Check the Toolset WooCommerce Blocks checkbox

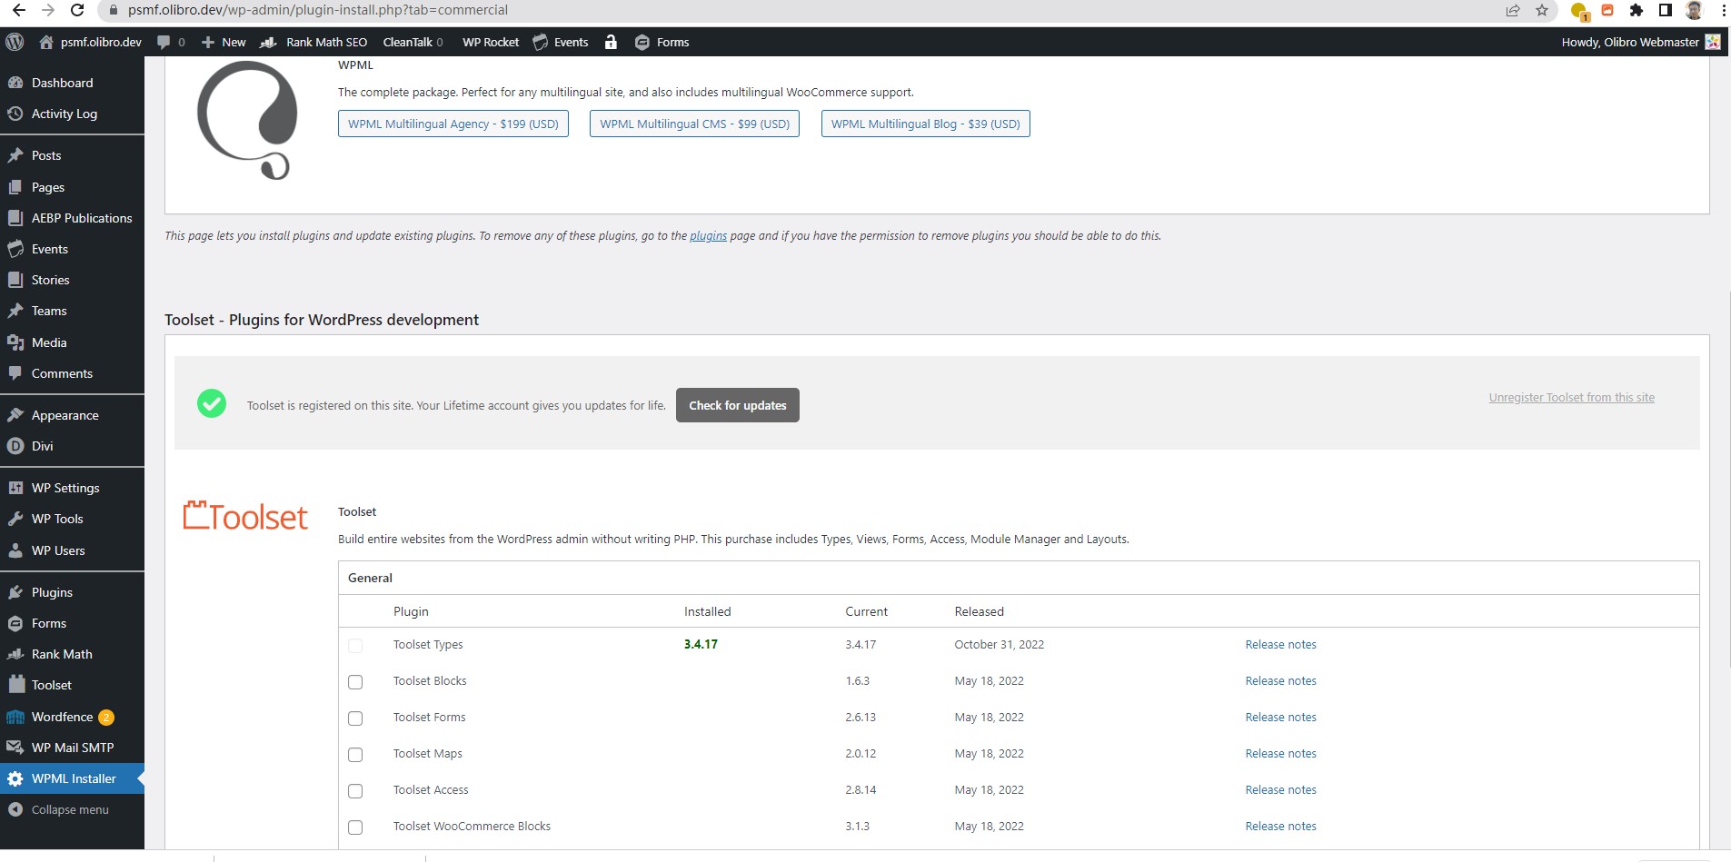coord(355,827)
